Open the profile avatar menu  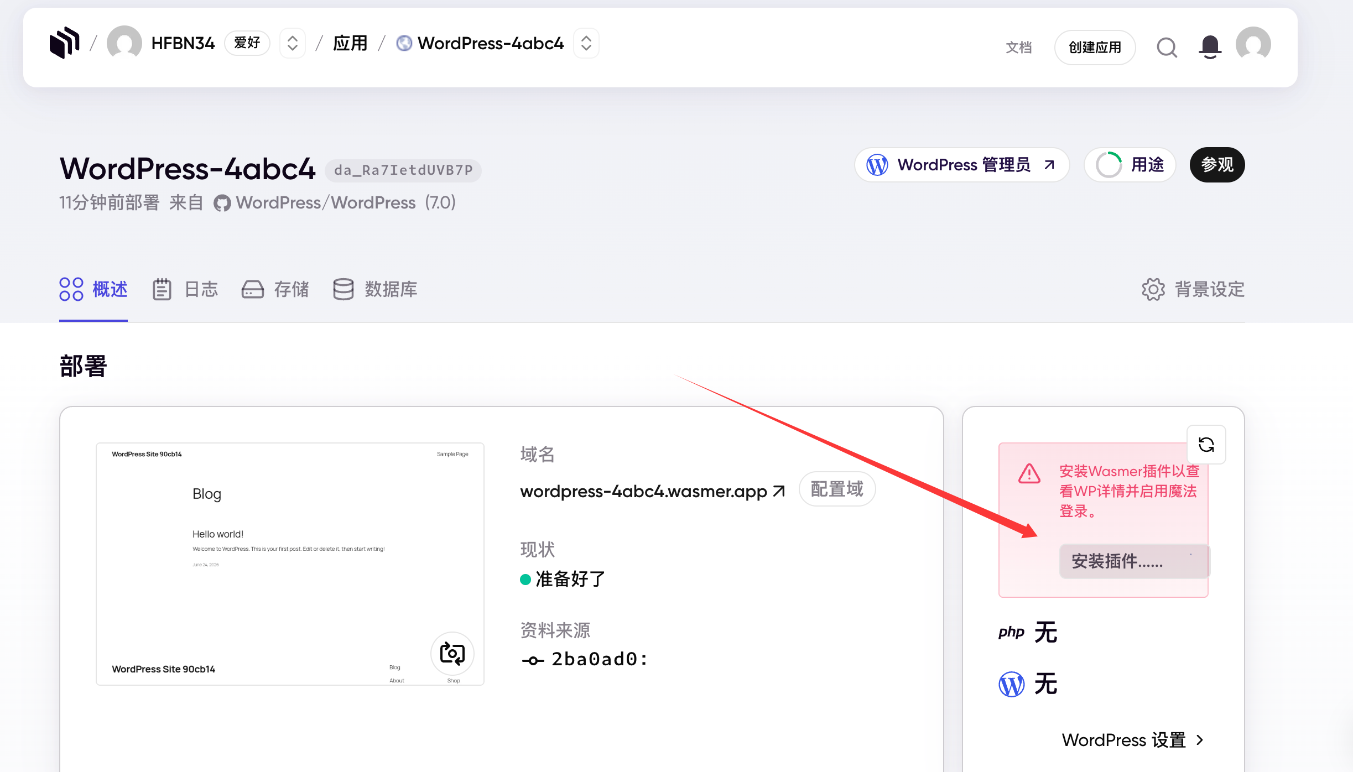point(1253,44)
